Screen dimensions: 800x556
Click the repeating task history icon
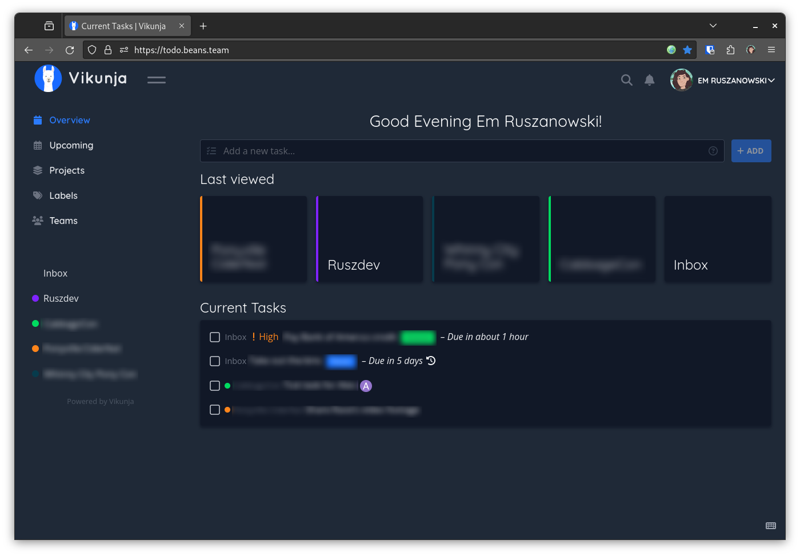click(431, 361)
